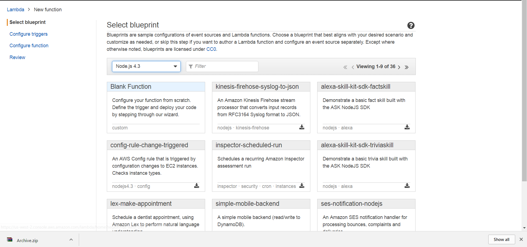Image resolution: width=527 pixels, height=247 pixels.
Task: Download the kinesis-firehose-syslog-to-json blueprint
Action: pyautogui.click(x=302, y=127)
